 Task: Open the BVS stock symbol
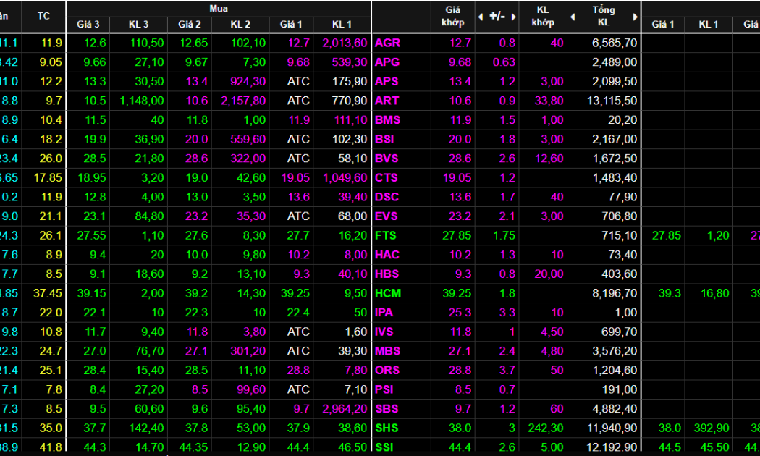click(x=387, y=159)
